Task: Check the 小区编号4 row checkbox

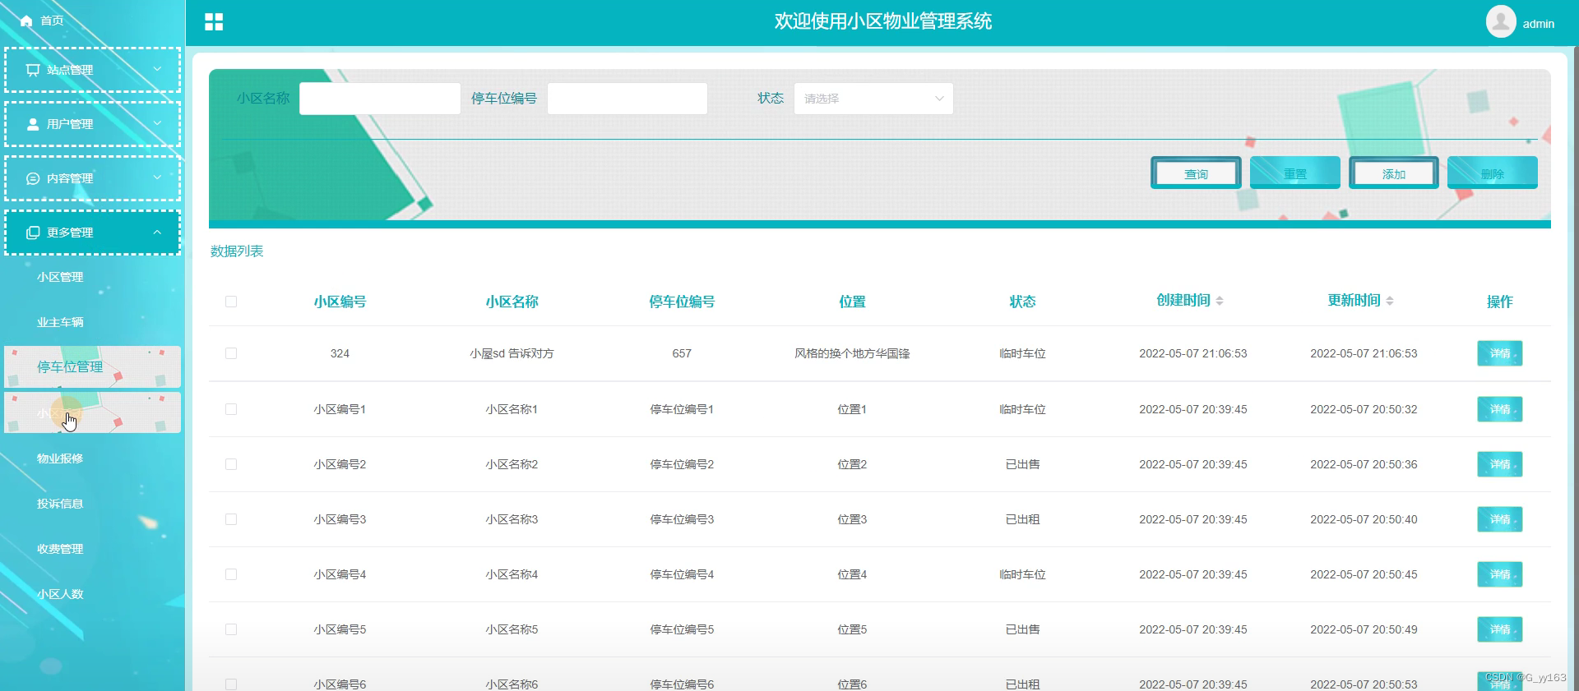Action: 231,574
